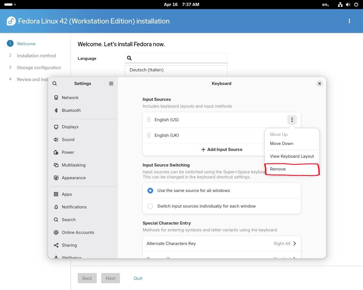Click the network icon in the top bar
This screenshot has width=363, height=290.
pos(340,5)
